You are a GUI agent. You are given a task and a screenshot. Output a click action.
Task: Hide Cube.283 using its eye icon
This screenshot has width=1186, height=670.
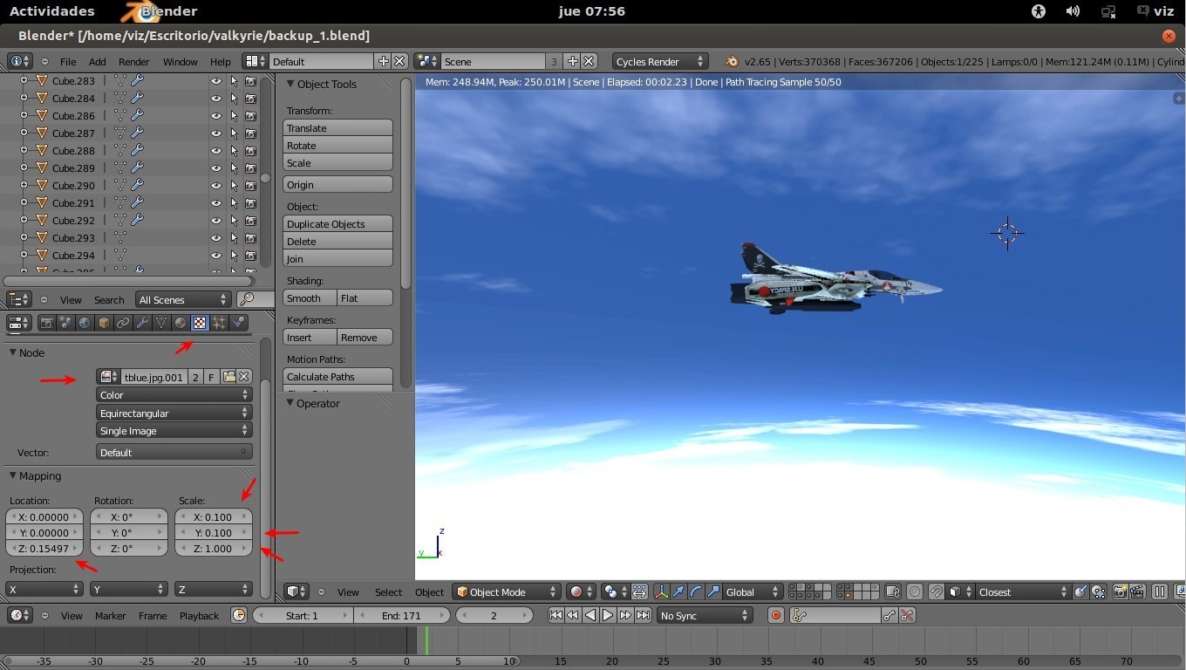(216, 80)
